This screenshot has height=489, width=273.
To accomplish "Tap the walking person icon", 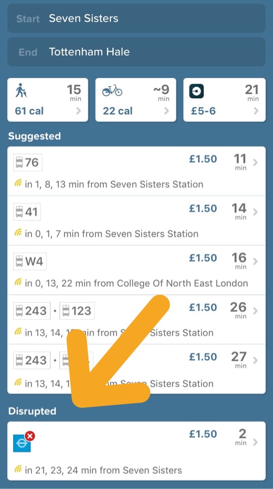I will tap(21, 91).
